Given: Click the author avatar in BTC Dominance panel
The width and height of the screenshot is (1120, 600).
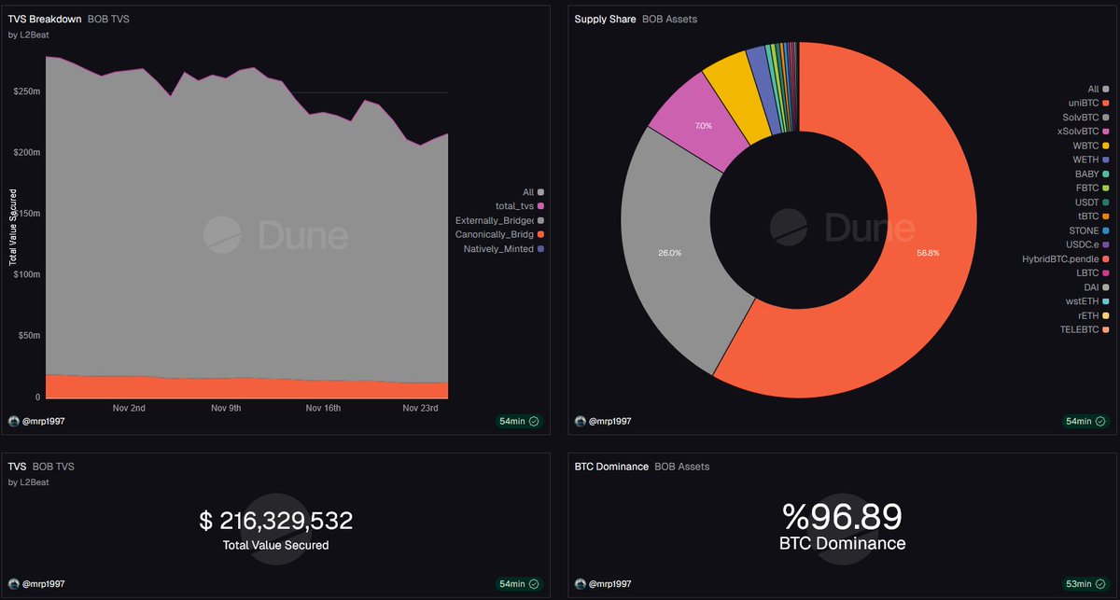Looking at the screenshot, I should pos(581,583).
